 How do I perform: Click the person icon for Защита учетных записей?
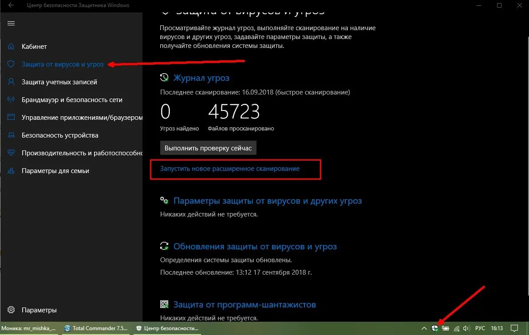11,82
